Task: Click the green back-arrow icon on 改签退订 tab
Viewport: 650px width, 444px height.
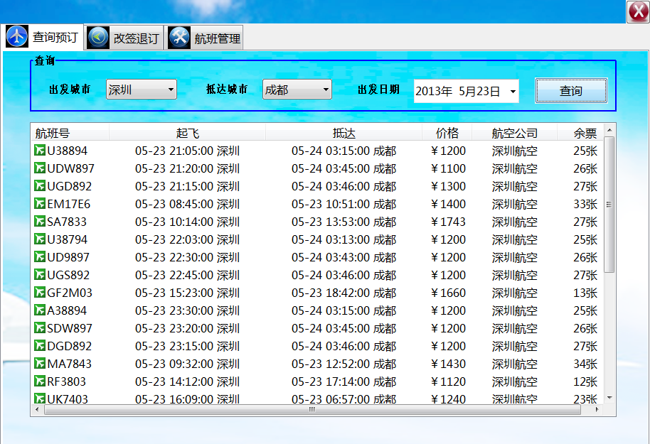Action: tap(98, 38)
